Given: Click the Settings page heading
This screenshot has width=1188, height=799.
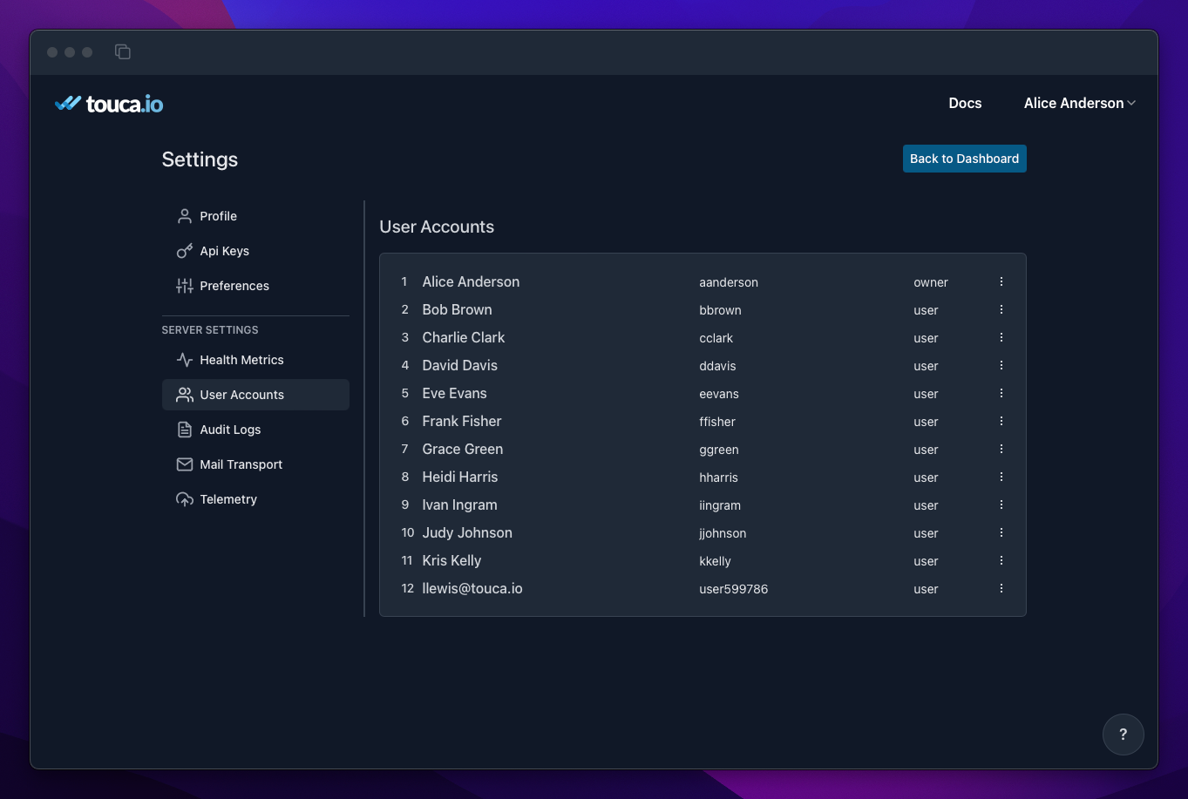Looking at the screenshot, I should [200, 159].
